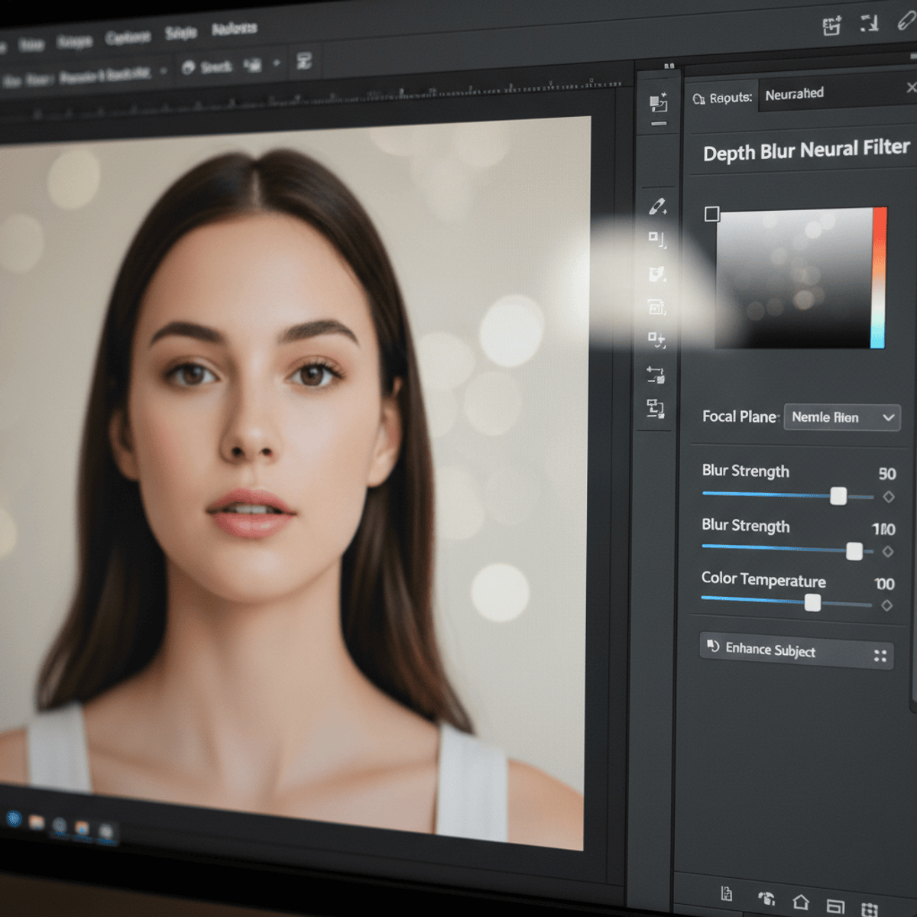This screenshot has height=917, width=917.
Task: Open the Salple menu in the menu bar
Action: [181, 33]
